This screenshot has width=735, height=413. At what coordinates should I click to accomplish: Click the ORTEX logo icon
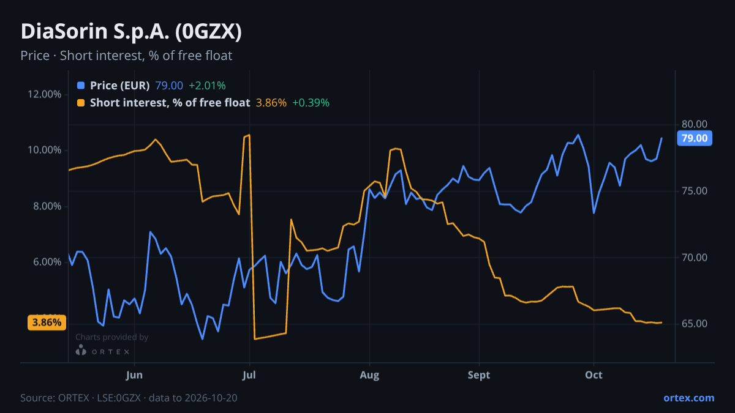tap(81, 351)
